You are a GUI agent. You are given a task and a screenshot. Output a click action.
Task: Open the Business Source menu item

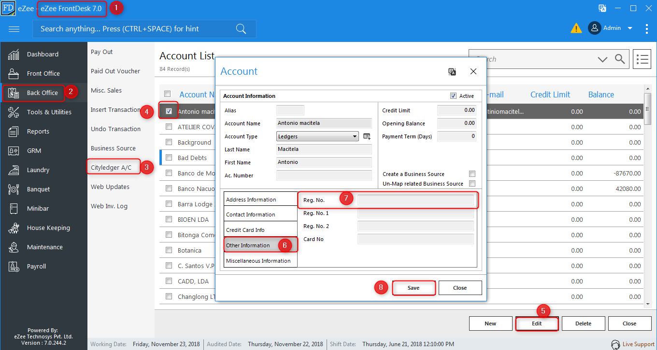point(113,148)
